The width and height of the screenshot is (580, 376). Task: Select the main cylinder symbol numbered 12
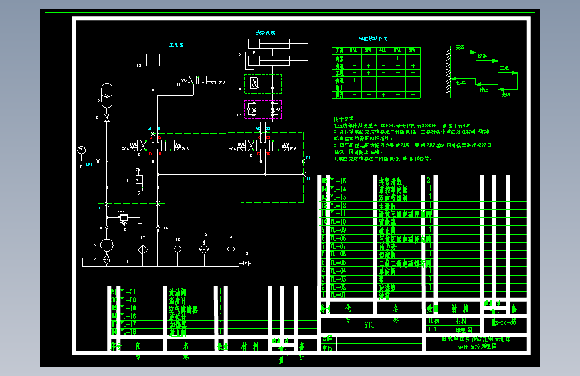(172, 60)
